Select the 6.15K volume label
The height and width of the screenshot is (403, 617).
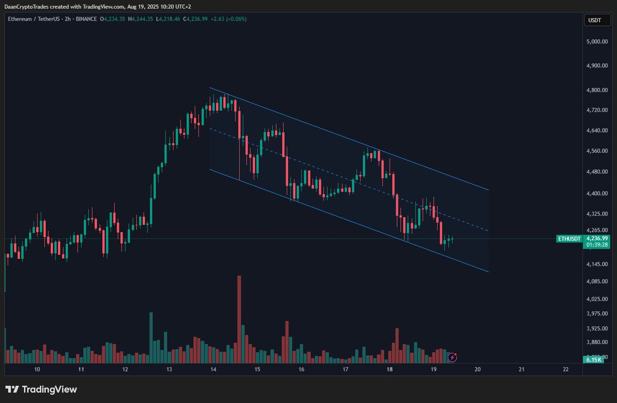[x=594, y=360]
